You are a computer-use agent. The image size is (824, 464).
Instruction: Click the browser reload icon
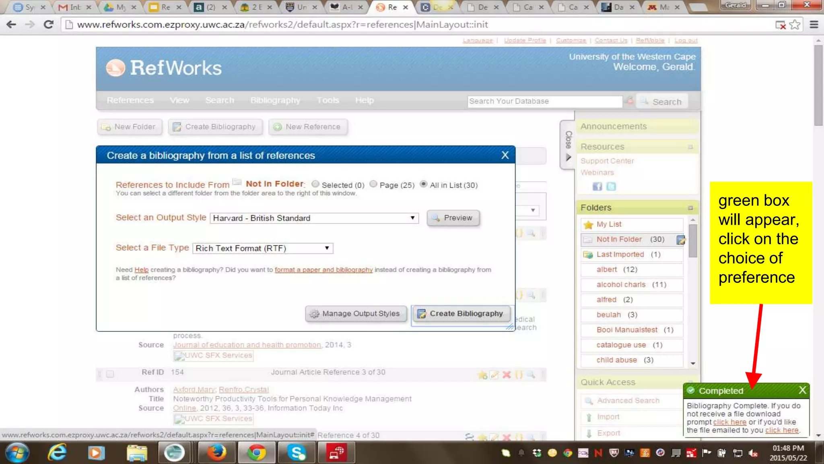[x=49, y=25]
